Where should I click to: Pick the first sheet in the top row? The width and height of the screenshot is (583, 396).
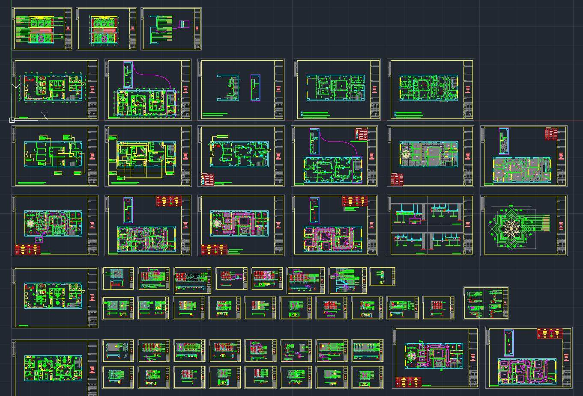[42, 29]
